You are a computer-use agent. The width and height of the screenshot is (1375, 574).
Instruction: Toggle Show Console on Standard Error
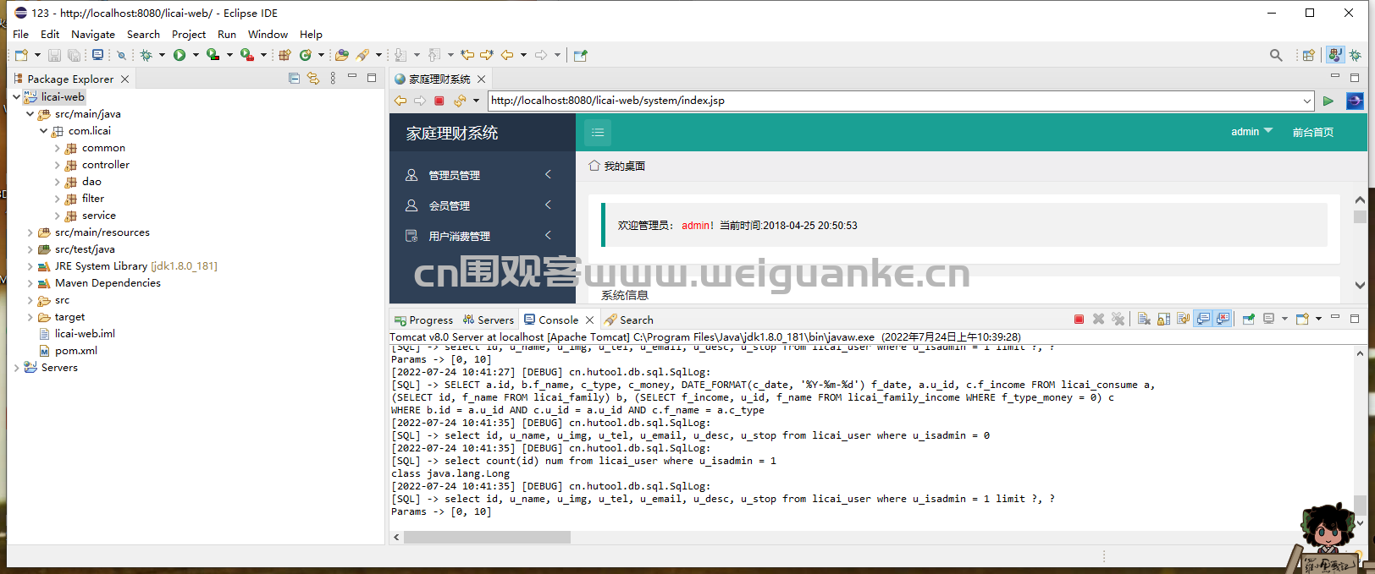1223,320
